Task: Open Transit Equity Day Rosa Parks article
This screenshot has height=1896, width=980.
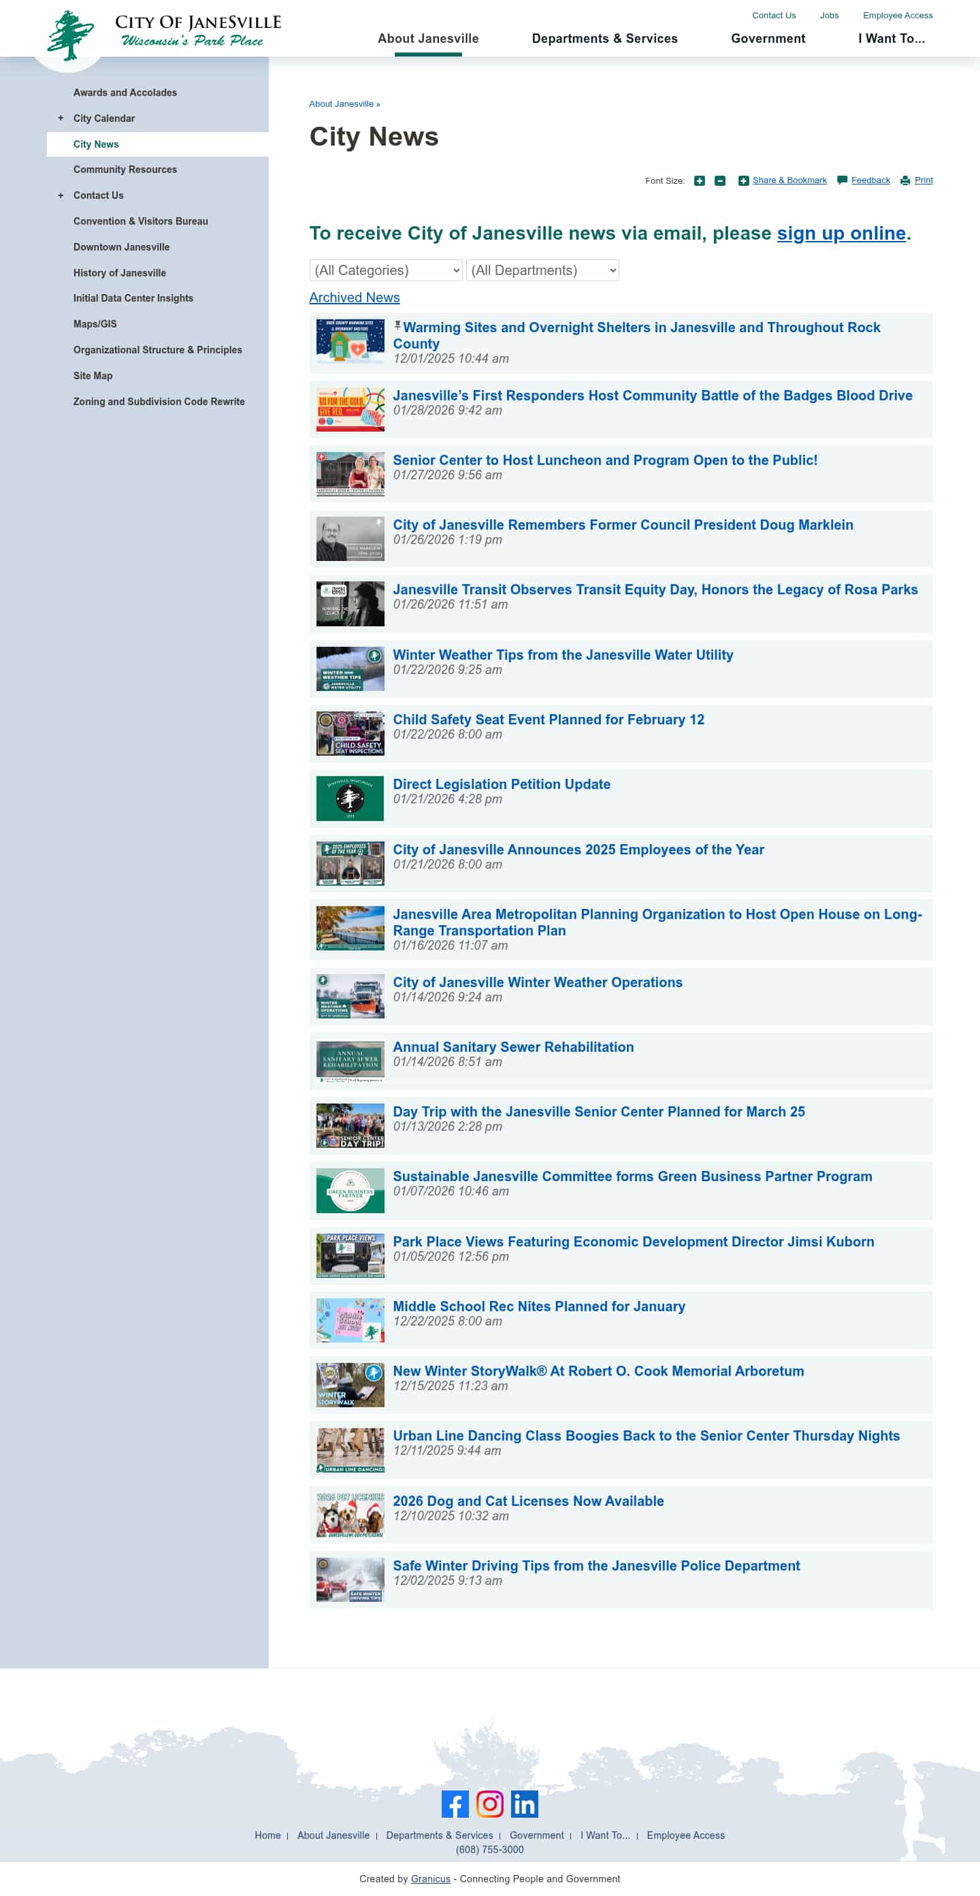Action: click(x=655, y=590)
